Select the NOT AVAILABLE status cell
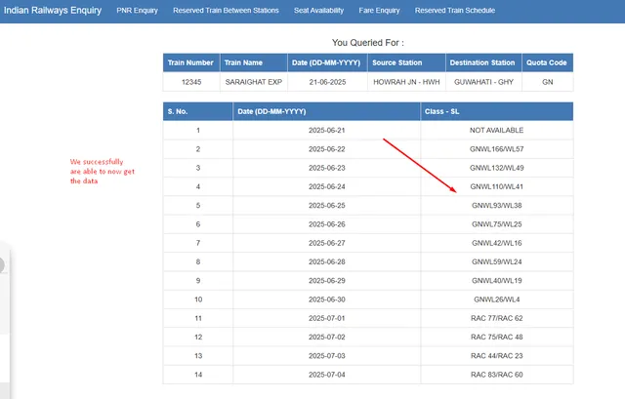The width and height of the screenshot is (625, 399). (x=496, y=130)
